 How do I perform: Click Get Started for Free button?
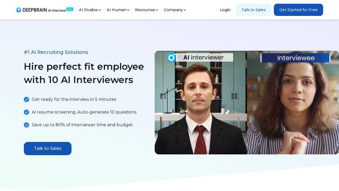point(298,10)
